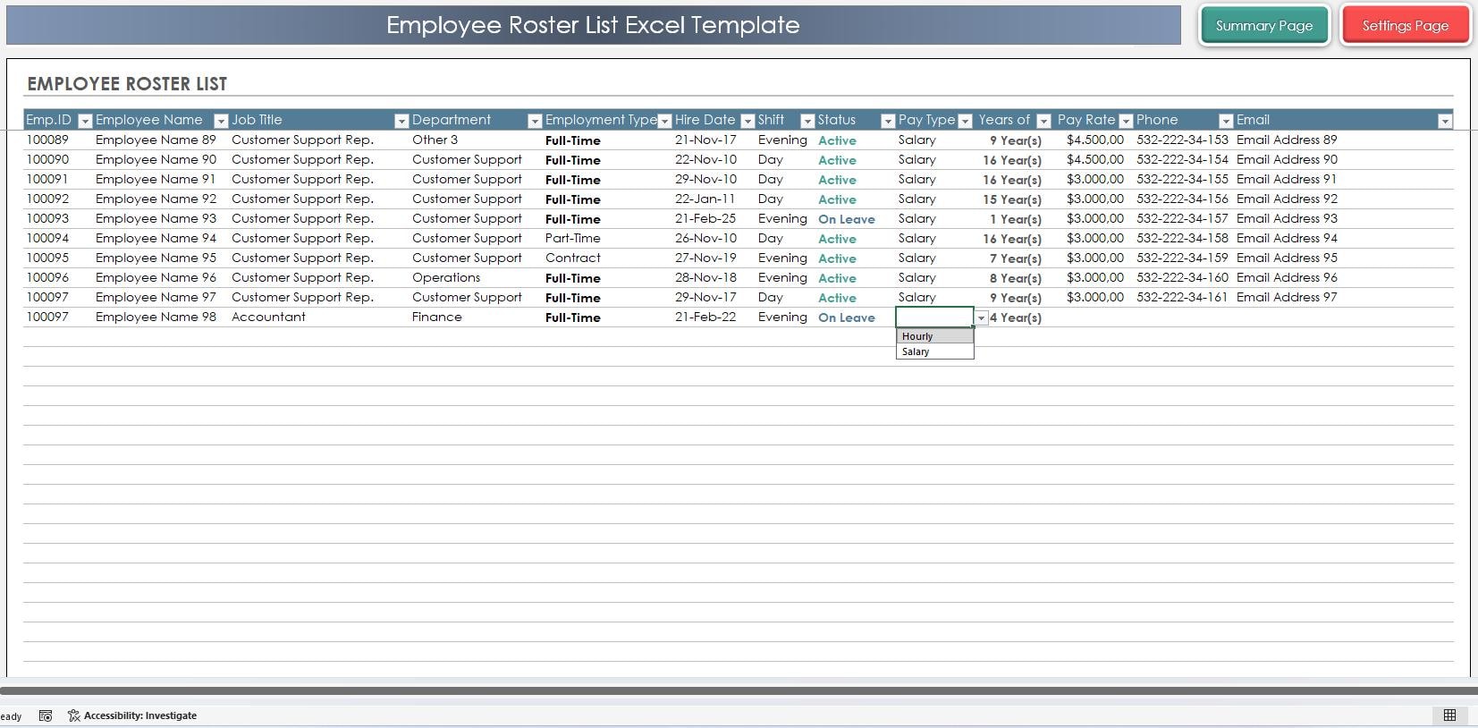Open the Phone column filter dropdown
Screen dimensions: 1478x728
(x=1226, y=121)
